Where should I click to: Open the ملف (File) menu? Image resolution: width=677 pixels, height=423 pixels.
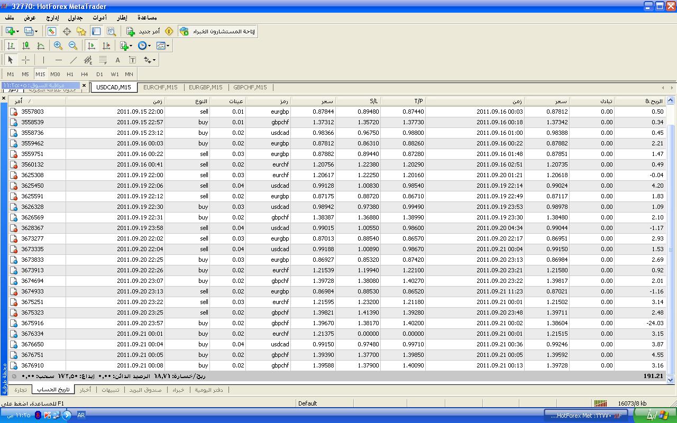(10, 17)
